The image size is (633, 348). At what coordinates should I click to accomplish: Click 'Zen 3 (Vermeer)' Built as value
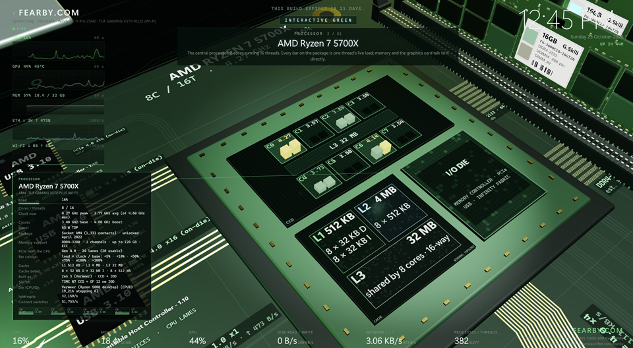coord(90,276)
